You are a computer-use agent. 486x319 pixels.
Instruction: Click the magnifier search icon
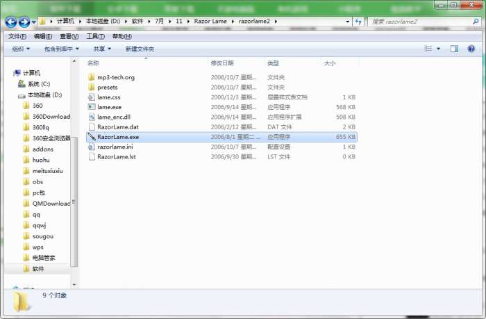pos(476,22)
